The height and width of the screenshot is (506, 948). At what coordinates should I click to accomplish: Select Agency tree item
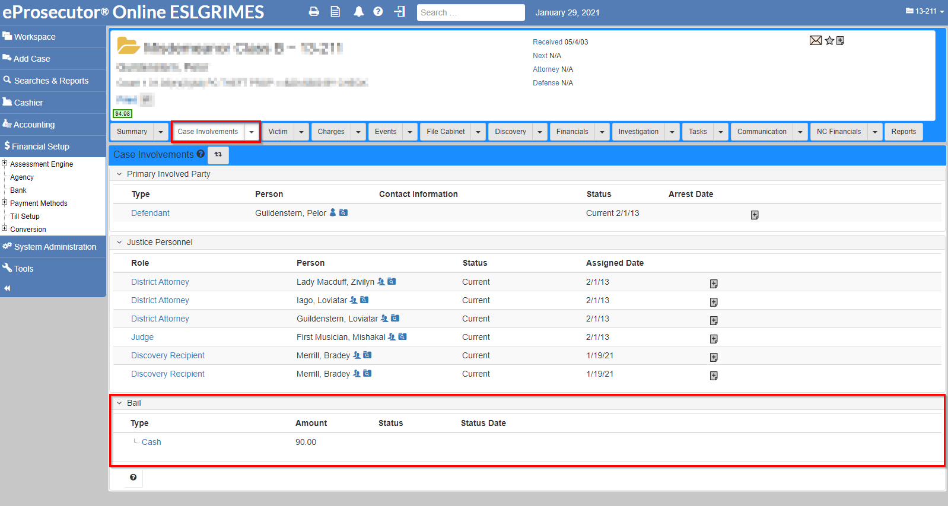[22, 177]
